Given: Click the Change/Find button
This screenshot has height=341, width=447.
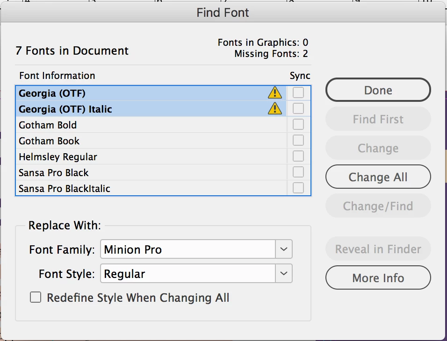Looking at the screenshot, I should (378, 206).
